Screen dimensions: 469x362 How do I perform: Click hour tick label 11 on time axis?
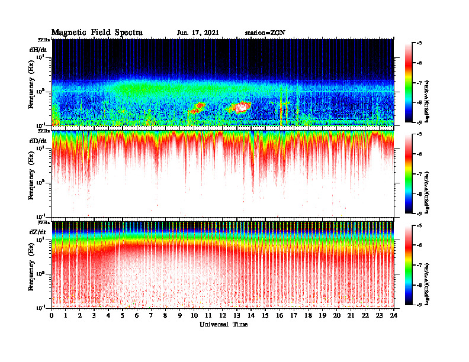[208, 316]
